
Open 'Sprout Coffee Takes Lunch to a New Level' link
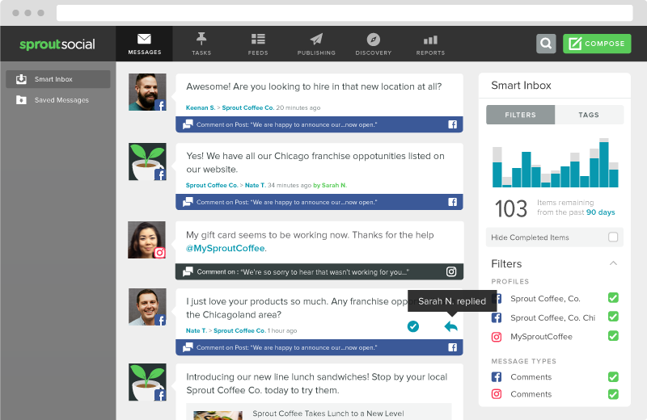[x=328, y=414]
